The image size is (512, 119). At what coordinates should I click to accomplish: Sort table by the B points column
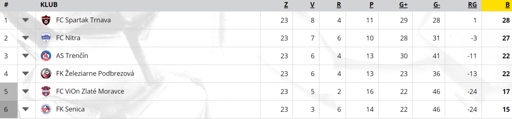[x=507, y=5]
